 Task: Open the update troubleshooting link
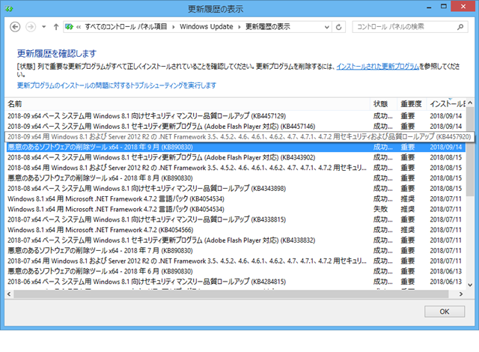point(117,85)
